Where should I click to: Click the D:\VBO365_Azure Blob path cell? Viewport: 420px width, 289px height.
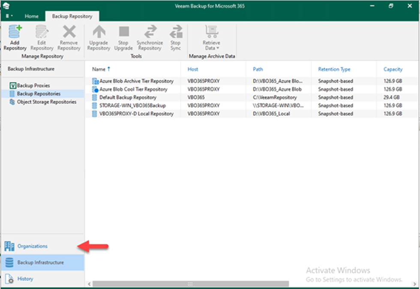pos(277,89)
